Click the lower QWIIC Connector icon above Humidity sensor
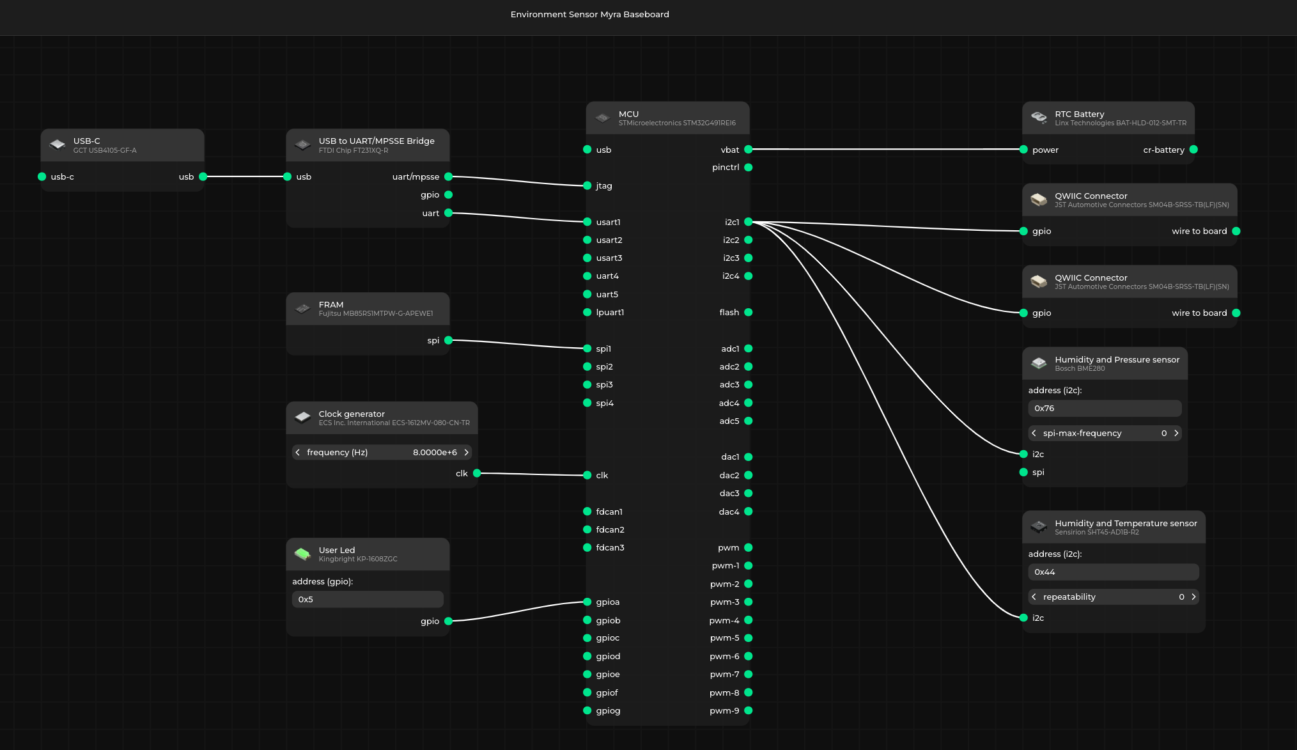This screenshot has width=1297, height=750. click(1039, 282)
